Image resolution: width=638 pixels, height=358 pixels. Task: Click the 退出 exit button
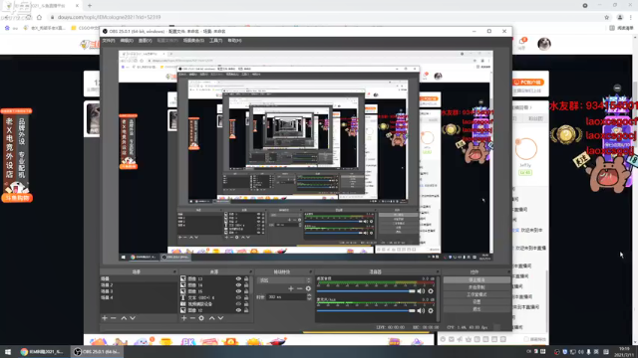pos(477,309)
